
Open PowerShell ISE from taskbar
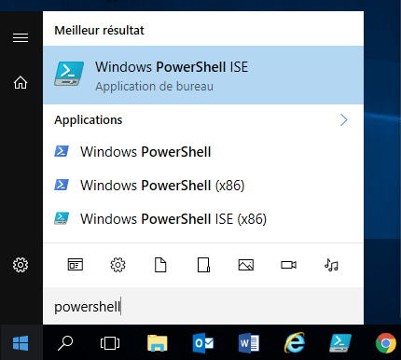click(x=340, y=343)
